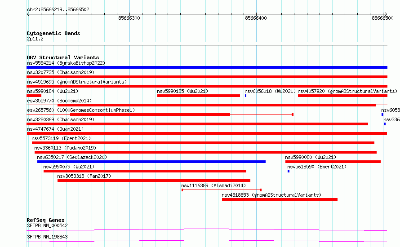This screenshot has height=247, width=400.
Task: Open the nsv4518853 (gnomADStructuralVariants) label
Action: coord(271,195)
